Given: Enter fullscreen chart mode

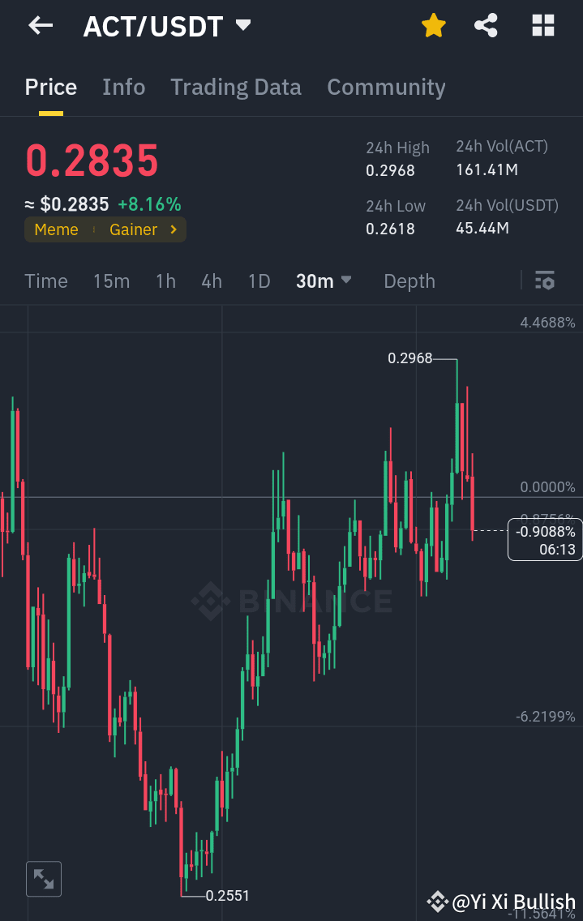Looking at the screenshot, I should 43,878.
